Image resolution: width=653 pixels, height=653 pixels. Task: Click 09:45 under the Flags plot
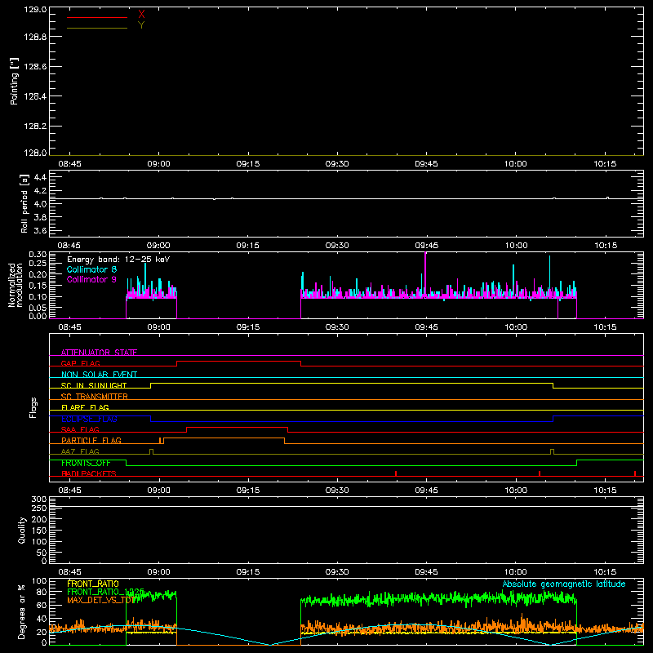coord(426,491)
